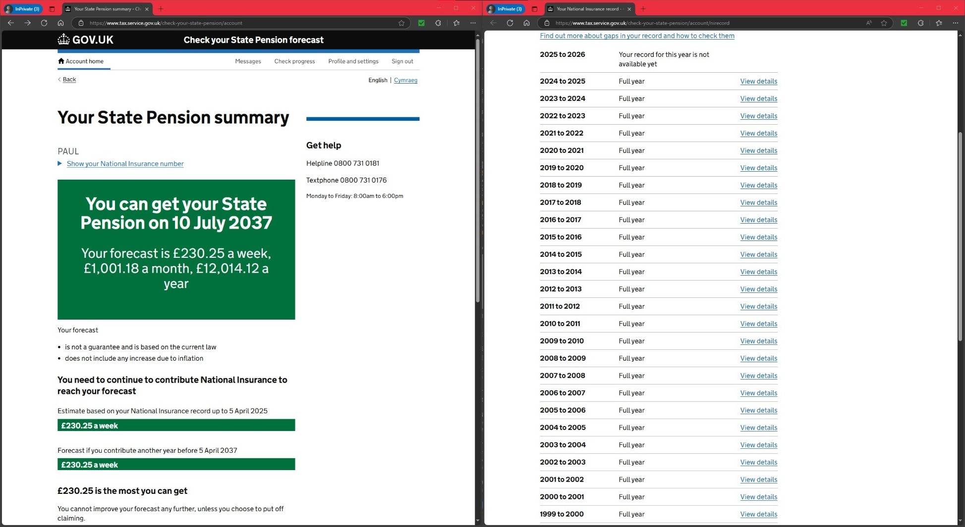This screenshot has width=965, height=527.
Task: Open link about gaps in your record
Action: pos(637,36)
